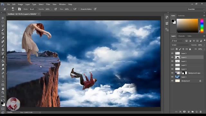Open the File menu

point(8,4)
